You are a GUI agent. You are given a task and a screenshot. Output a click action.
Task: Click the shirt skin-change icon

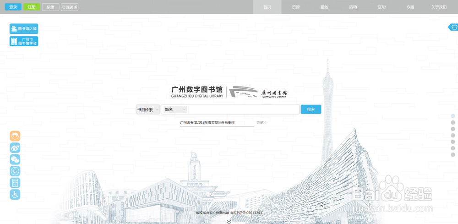(453, 27)
